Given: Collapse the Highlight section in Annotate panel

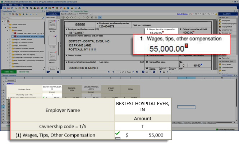Looking at the screenshot, I should [x=220, y=17].
